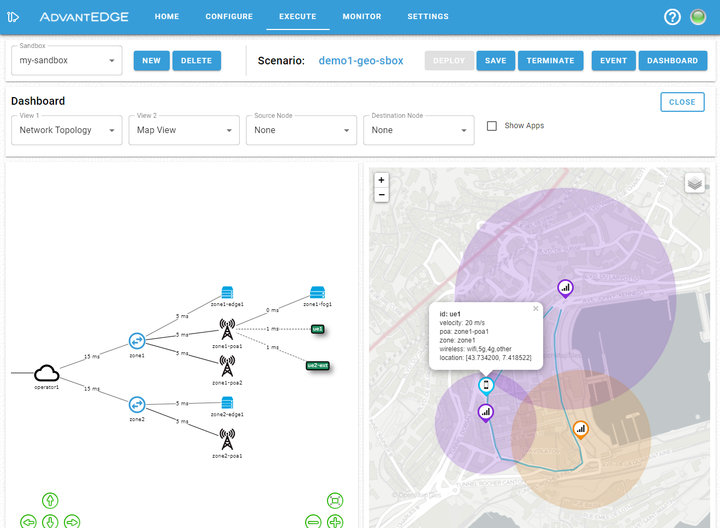Select the zone1-poa2 antenna node
The width and height of the screenshot is (720, 528).
click(227, 366)
